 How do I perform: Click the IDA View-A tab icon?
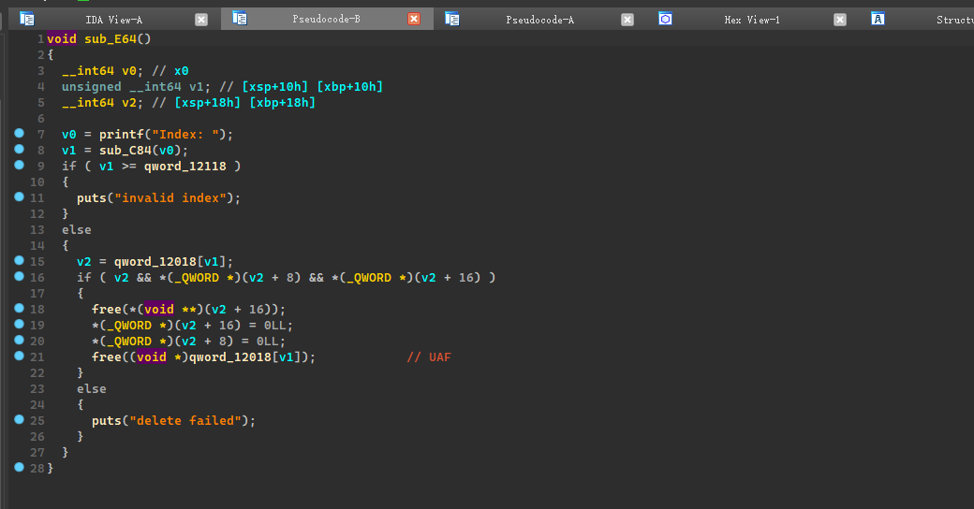27,19
